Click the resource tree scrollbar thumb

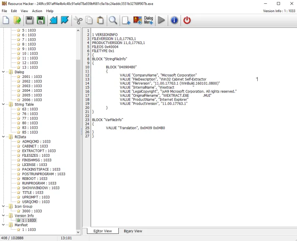coord(78,144)
